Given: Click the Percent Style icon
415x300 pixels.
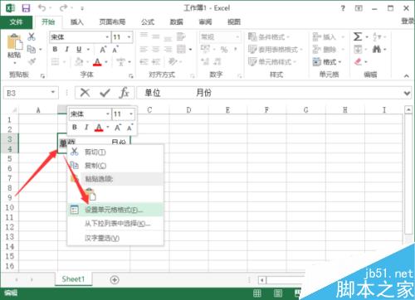Looking at the screenshot, I should point(224,50).
